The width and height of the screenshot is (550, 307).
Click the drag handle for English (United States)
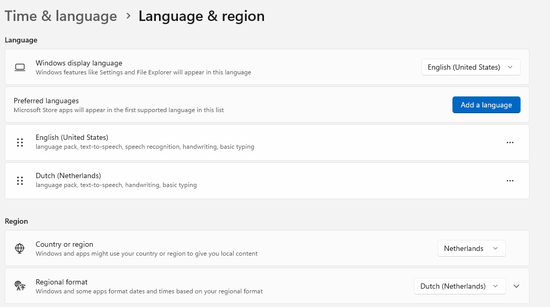point(20,142)
